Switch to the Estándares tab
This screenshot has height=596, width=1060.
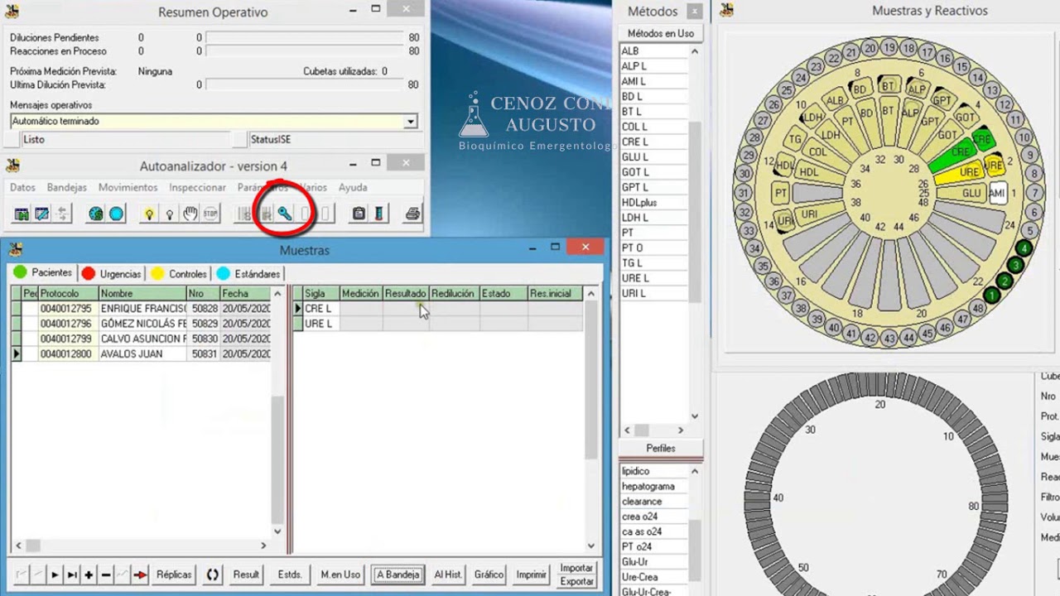[248, 273]
